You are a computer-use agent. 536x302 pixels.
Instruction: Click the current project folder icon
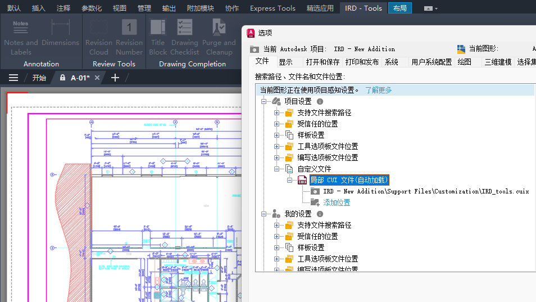coord(255,49)
